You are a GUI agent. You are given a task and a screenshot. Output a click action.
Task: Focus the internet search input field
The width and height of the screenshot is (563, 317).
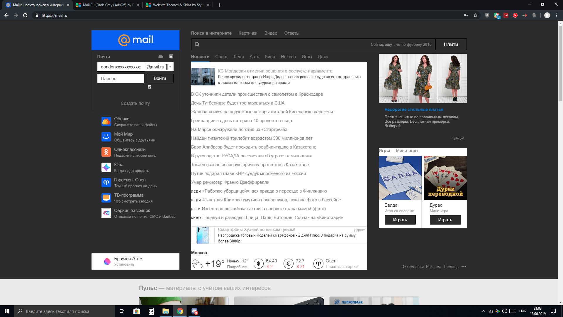coord(313,44)
